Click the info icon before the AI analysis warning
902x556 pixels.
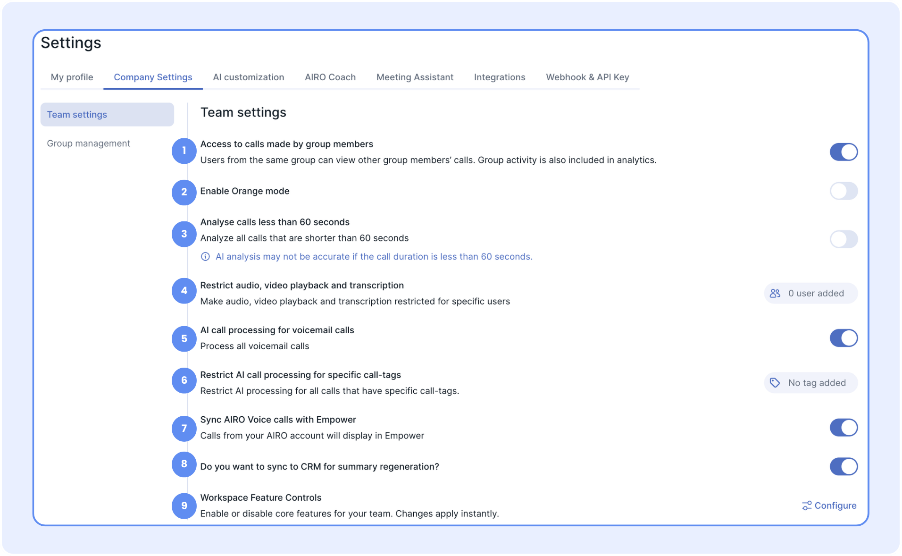pos(205,256)
